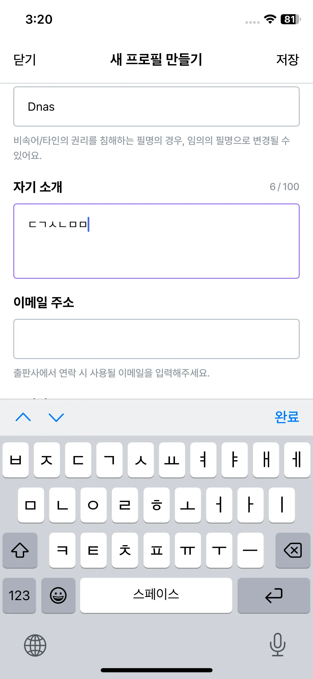This screenshot has height=679, width=313.
Task: Switch to 123 numeric keyboard
Action: tap(19, 595)
